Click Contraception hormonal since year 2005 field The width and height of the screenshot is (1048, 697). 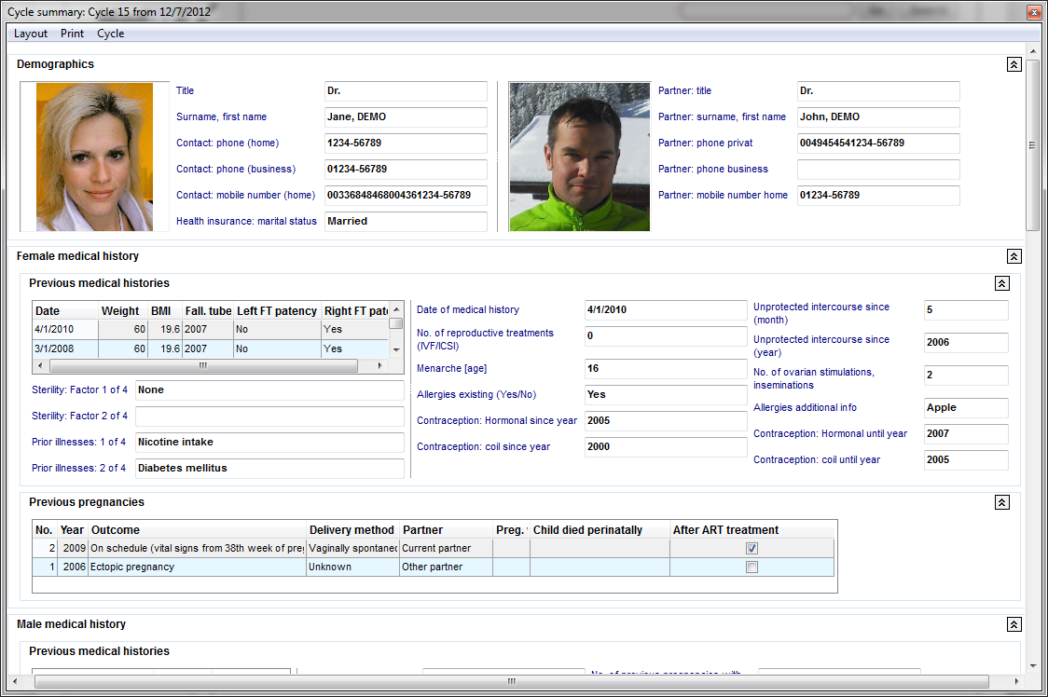[666, 421]
